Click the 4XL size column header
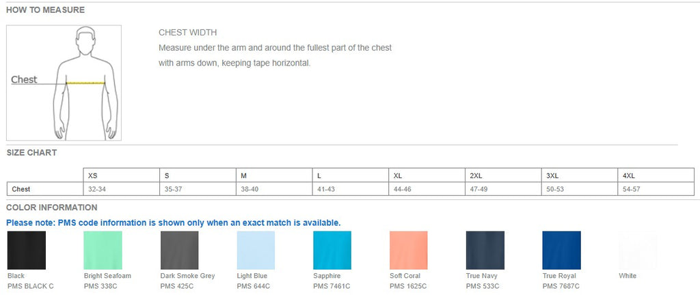700x297 pixels. (656, 175)
